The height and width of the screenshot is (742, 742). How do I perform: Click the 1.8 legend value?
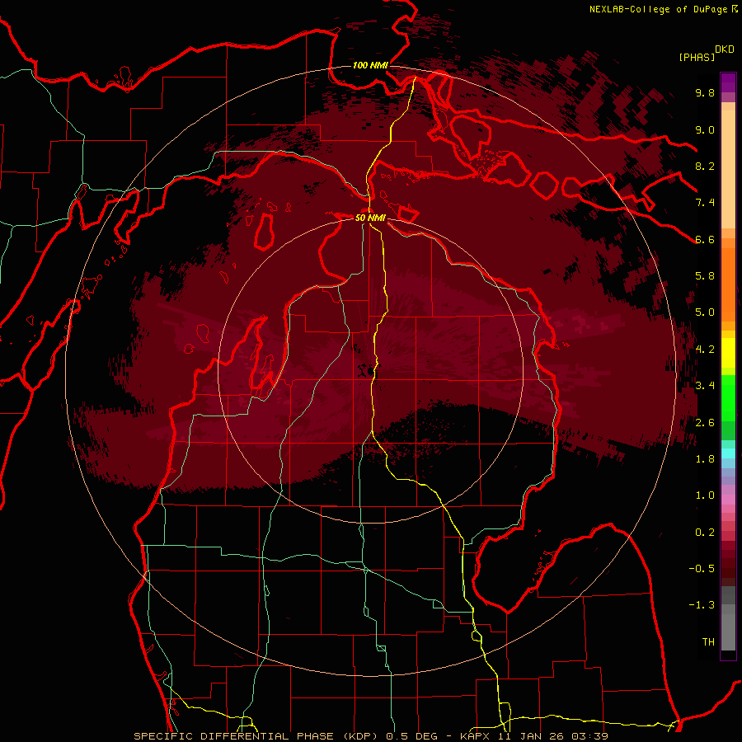pos(705,459)
